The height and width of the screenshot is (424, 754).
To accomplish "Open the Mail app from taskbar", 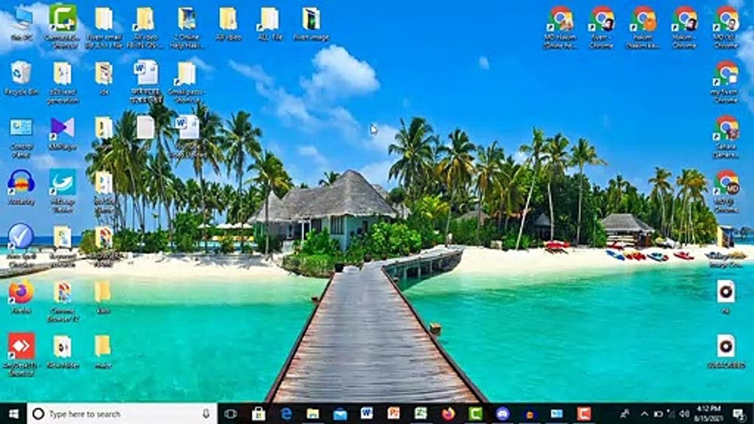I will point(340,413).
